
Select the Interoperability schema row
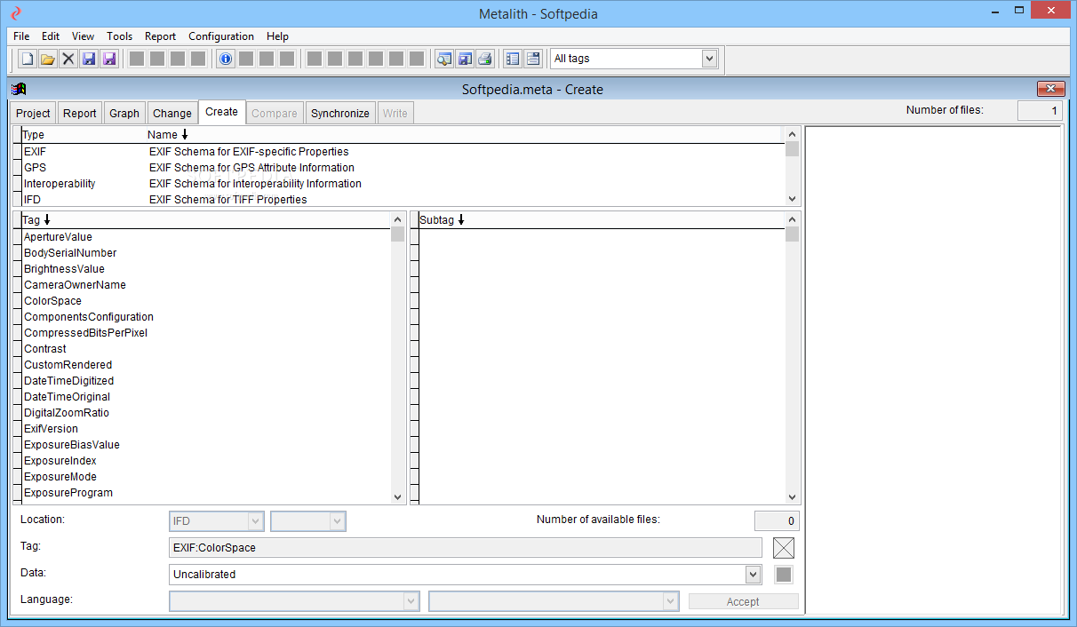coord(404,184)
